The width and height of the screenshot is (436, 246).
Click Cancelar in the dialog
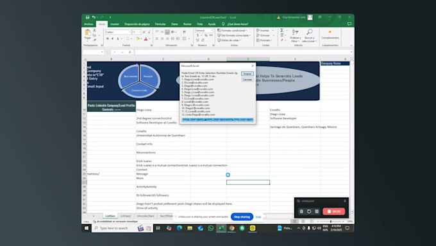pos(247,80)
